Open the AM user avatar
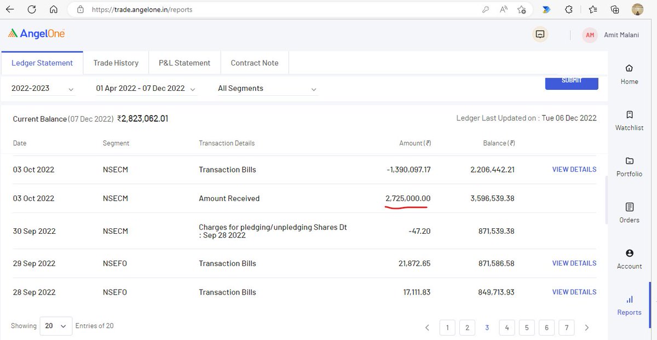Image resolution: width=657 pixels, height=340 pixels. [x=590, y=35]
